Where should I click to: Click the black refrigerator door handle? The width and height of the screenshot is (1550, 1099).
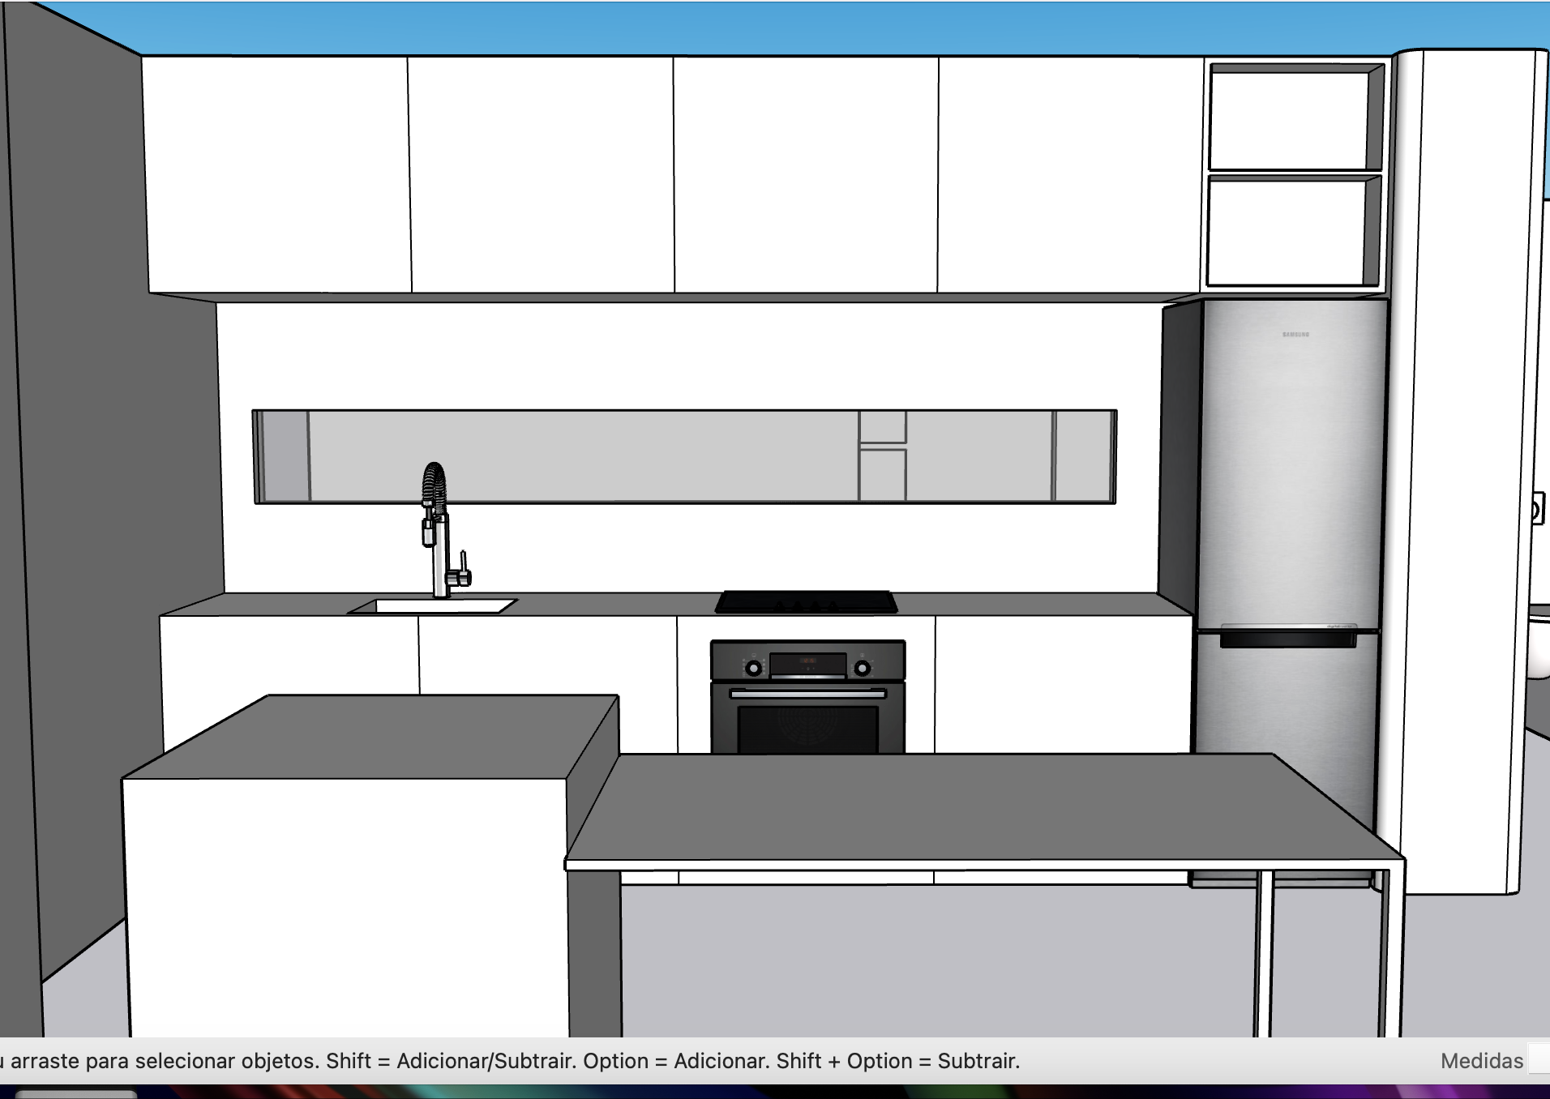coord(1287,639)
